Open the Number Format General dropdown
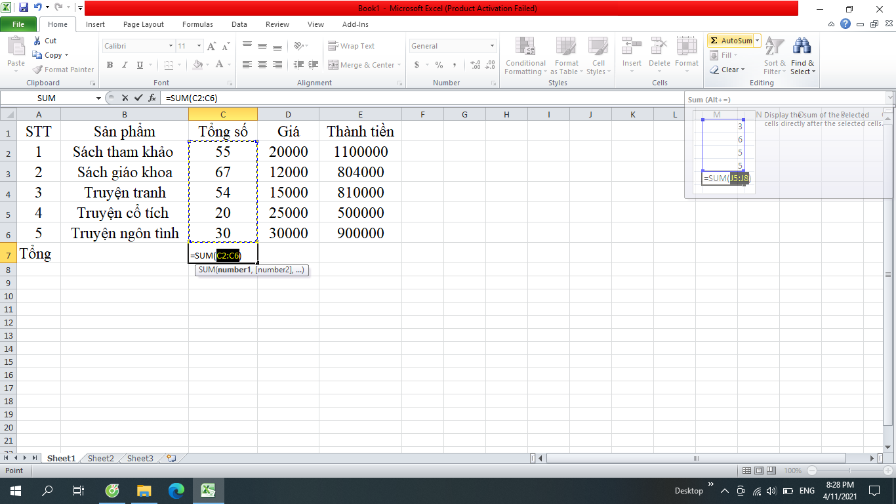 click(492, 46)
